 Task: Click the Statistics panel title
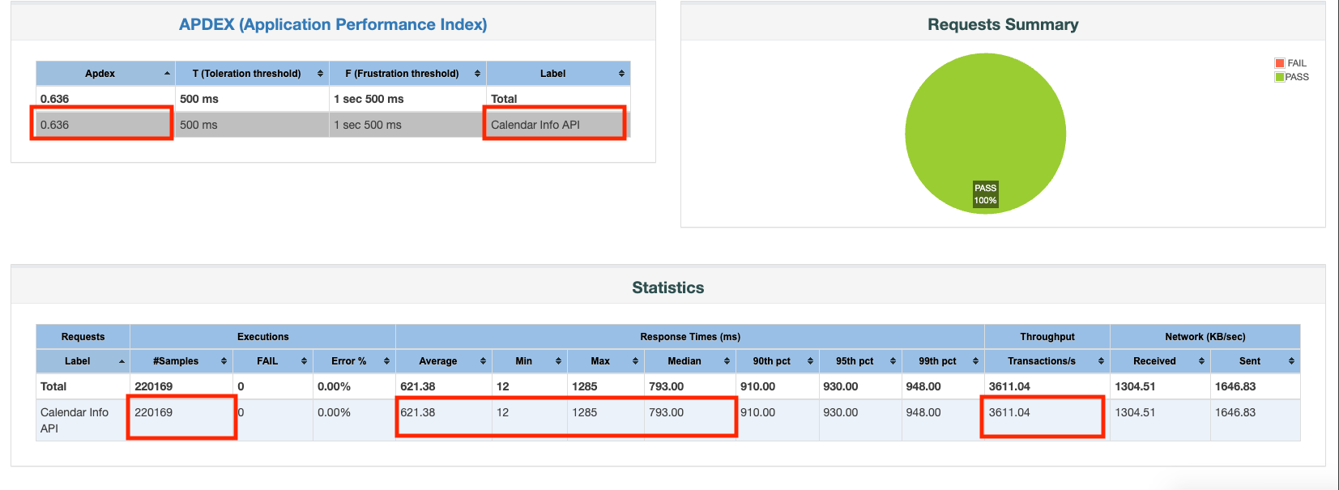pyautogui.click(x=668, y=288)
